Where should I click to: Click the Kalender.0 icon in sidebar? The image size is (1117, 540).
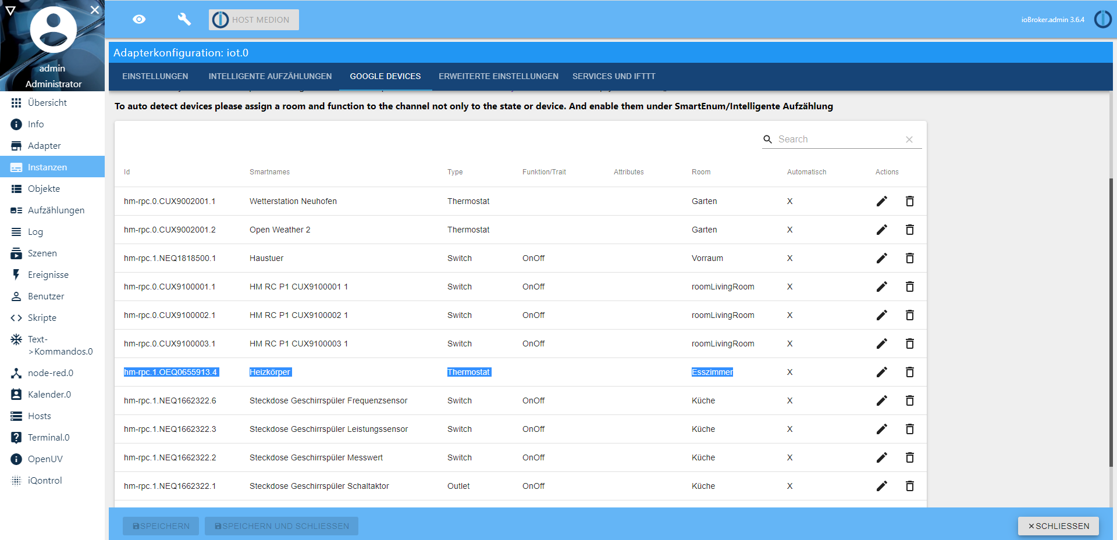coord(16,395)
